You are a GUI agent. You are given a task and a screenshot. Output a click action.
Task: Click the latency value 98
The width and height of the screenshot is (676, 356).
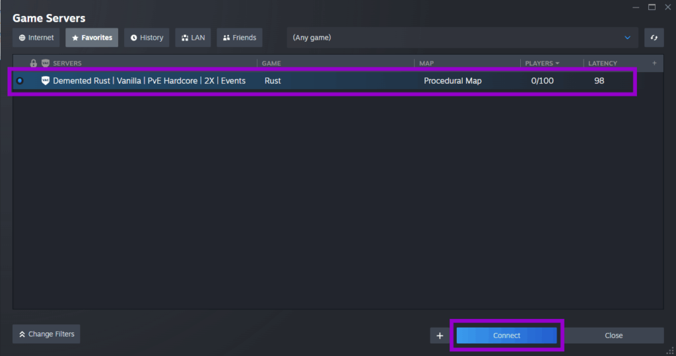click(x=599, y=81)
